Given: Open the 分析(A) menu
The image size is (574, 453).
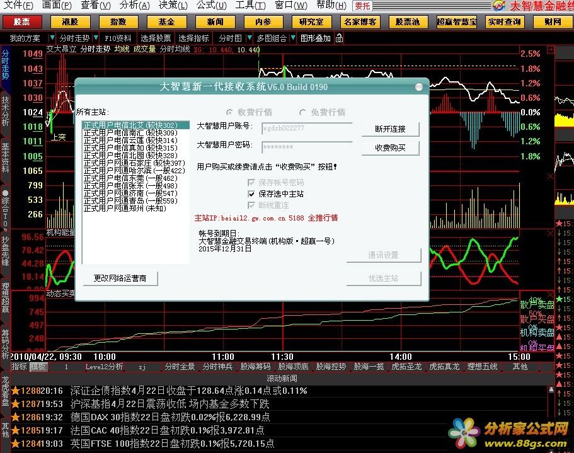Looking at the screenshot, I should click(135, 5).
